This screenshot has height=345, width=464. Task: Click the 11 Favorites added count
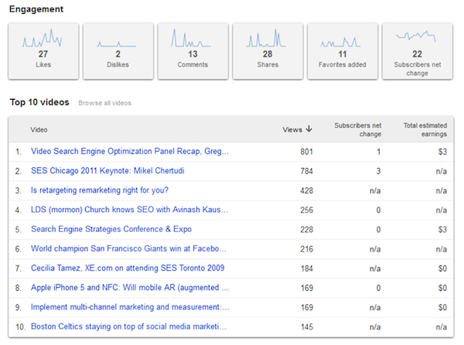coord(343,54)
